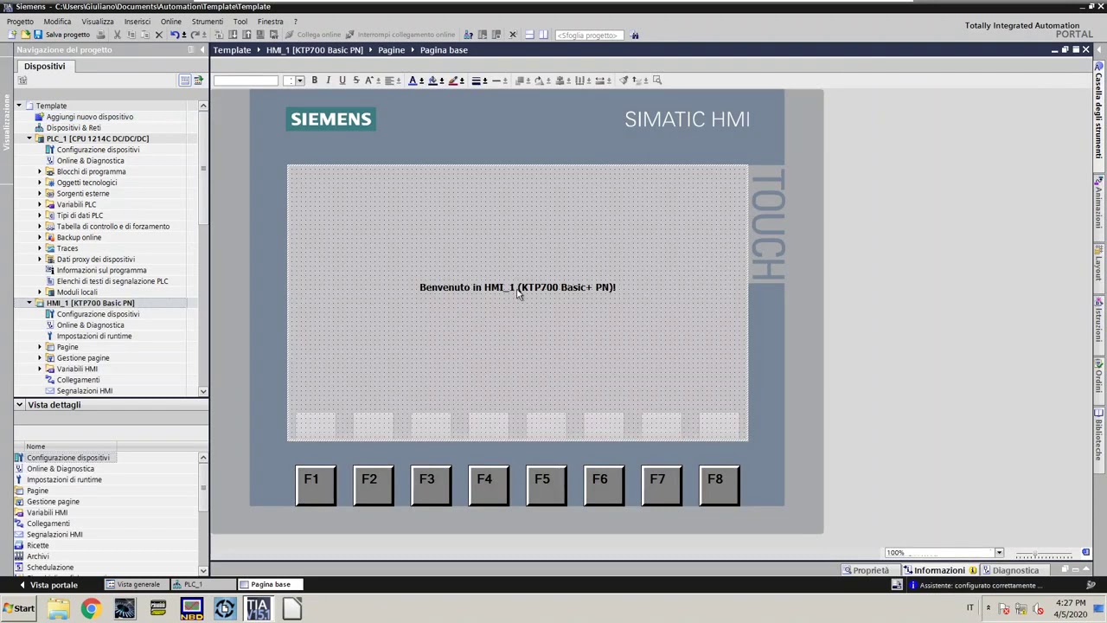Split editor area horizontally icon
Image resolution: width=1107 pixels, height=623 pixels.
529,35
